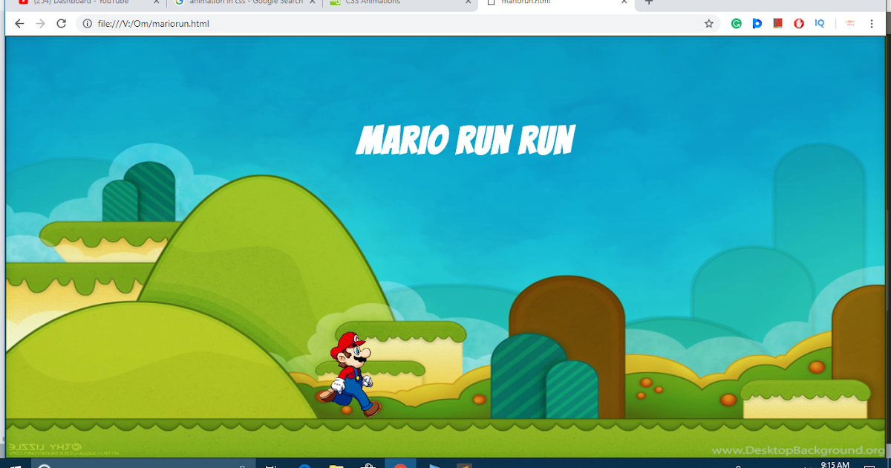Viewport: 891px width, 468px height.
Task: Navigate back to the previous page
Action: (x=19, y=23)
